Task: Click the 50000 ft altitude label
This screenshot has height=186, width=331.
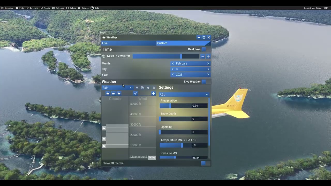Action: [136, 104]
